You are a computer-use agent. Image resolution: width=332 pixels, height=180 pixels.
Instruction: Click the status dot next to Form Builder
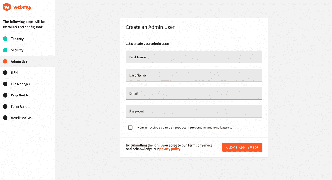point(5,106)
